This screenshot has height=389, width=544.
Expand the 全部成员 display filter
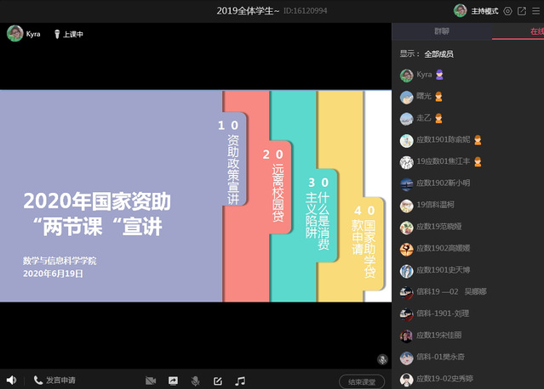pos(438,54)
